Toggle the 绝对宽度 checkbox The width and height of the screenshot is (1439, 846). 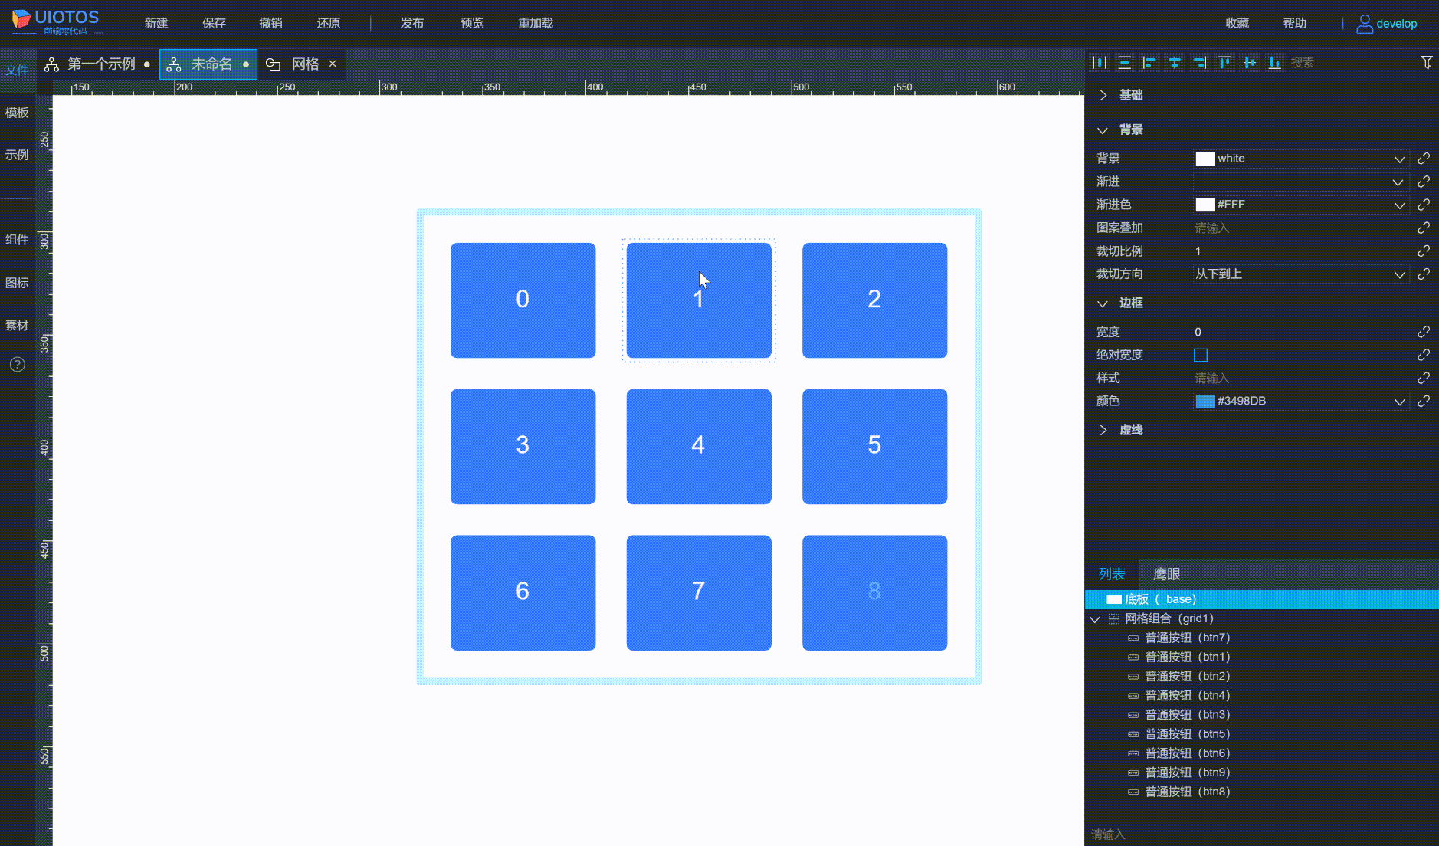click(1201, 355)
